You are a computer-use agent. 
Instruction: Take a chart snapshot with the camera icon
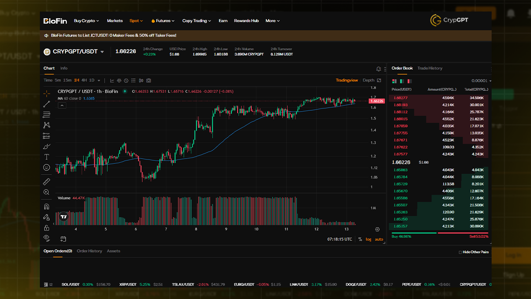(x=148, y=80)
